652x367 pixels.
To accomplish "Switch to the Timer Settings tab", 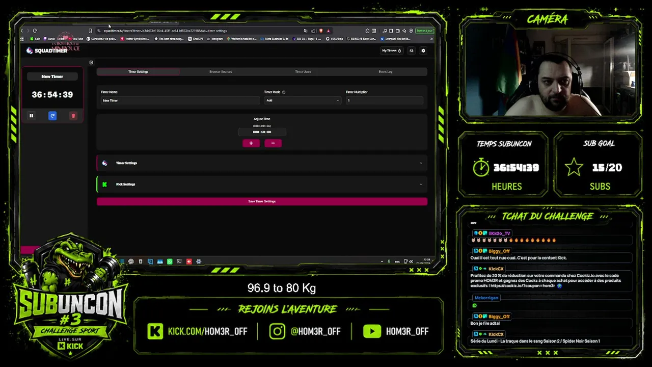I will (x=138, y=72).
